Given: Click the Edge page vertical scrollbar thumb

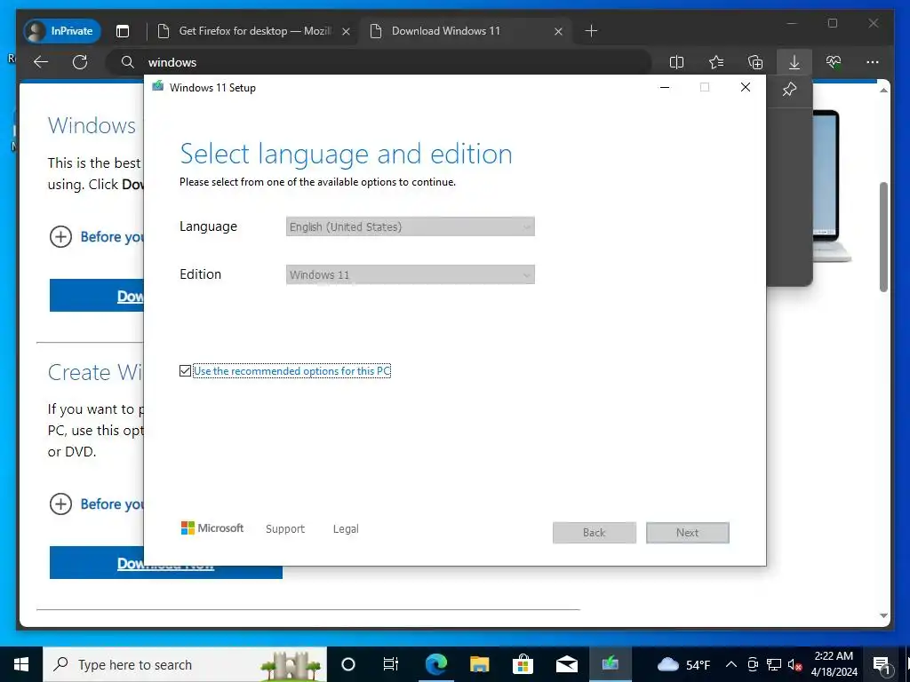Looking at the screenshot, I should [884, 236].
